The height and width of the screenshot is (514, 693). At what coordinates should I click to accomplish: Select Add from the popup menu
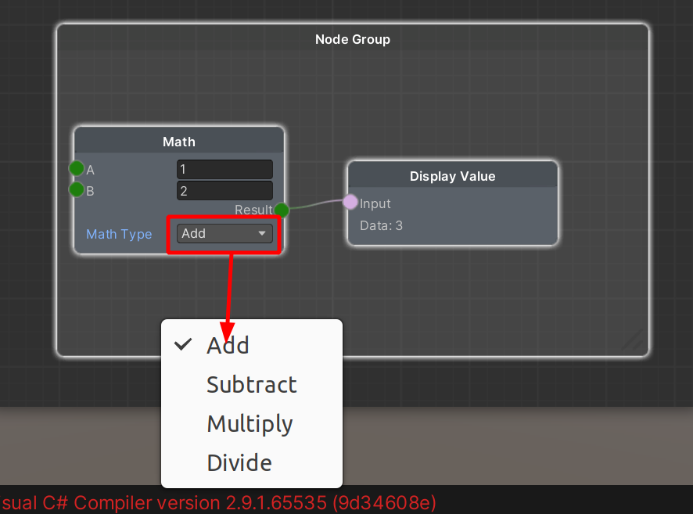coord(228,345)
